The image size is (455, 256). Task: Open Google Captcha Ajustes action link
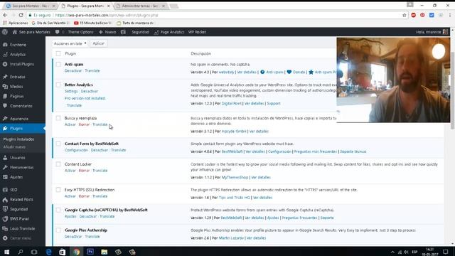[70, 216]
